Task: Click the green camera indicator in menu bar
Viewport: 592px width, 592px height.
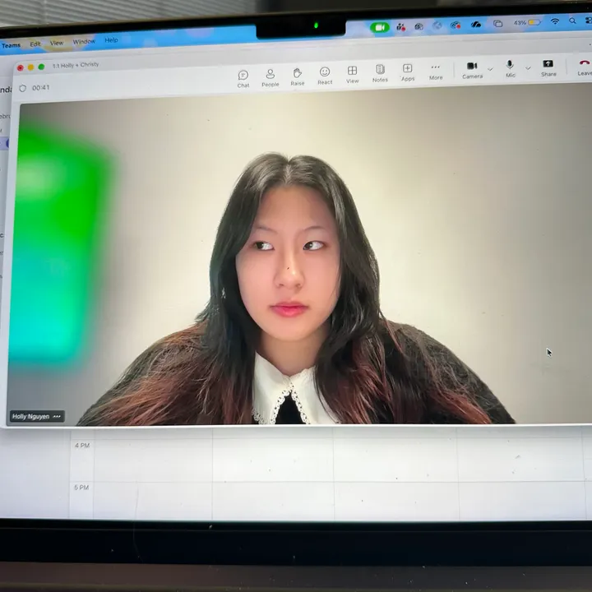Action: click(379, 27)
